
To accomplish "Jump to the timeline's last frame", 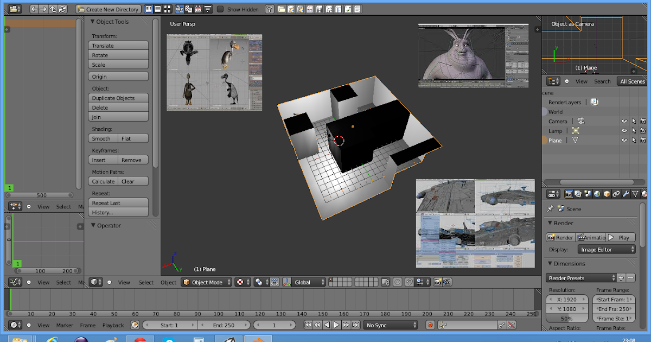I will tap(355, 325).
